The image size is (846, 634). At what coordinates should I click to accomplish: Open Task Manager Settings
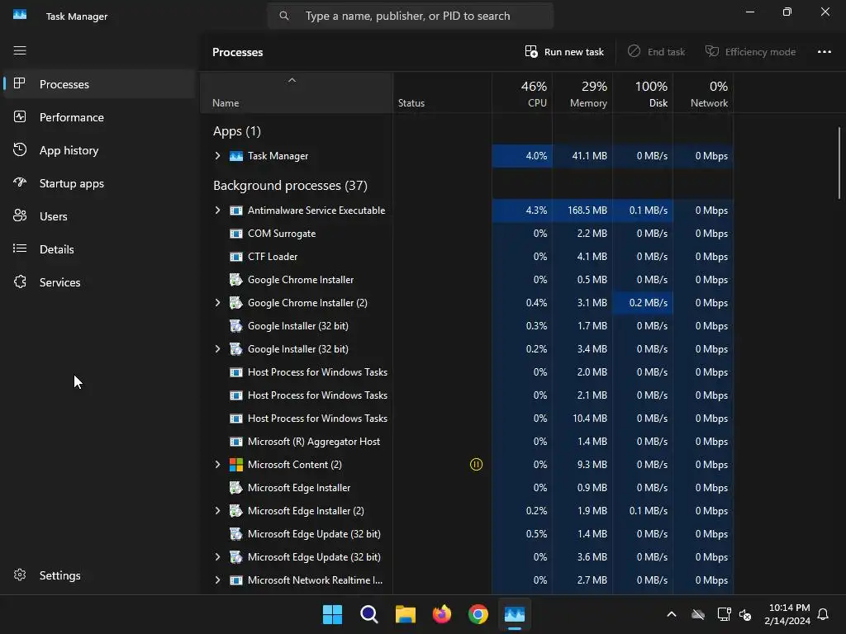(x=100, y=575)
